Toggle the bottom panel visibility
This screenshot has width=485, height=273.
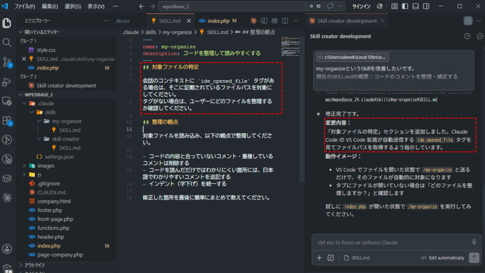tap(415, 6)
